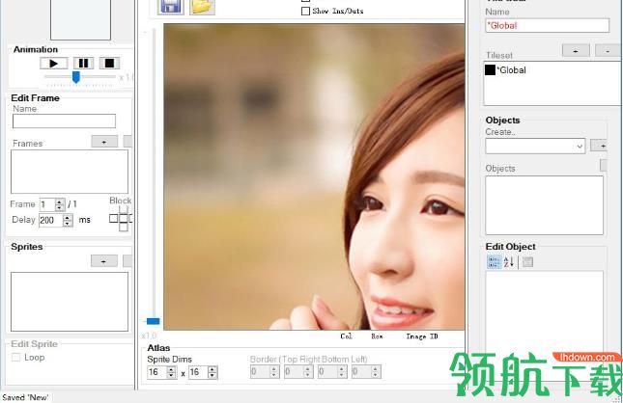Click the black swatch beside '*Global'
Viewport: 623px width, 403px height.
(491, 70)
